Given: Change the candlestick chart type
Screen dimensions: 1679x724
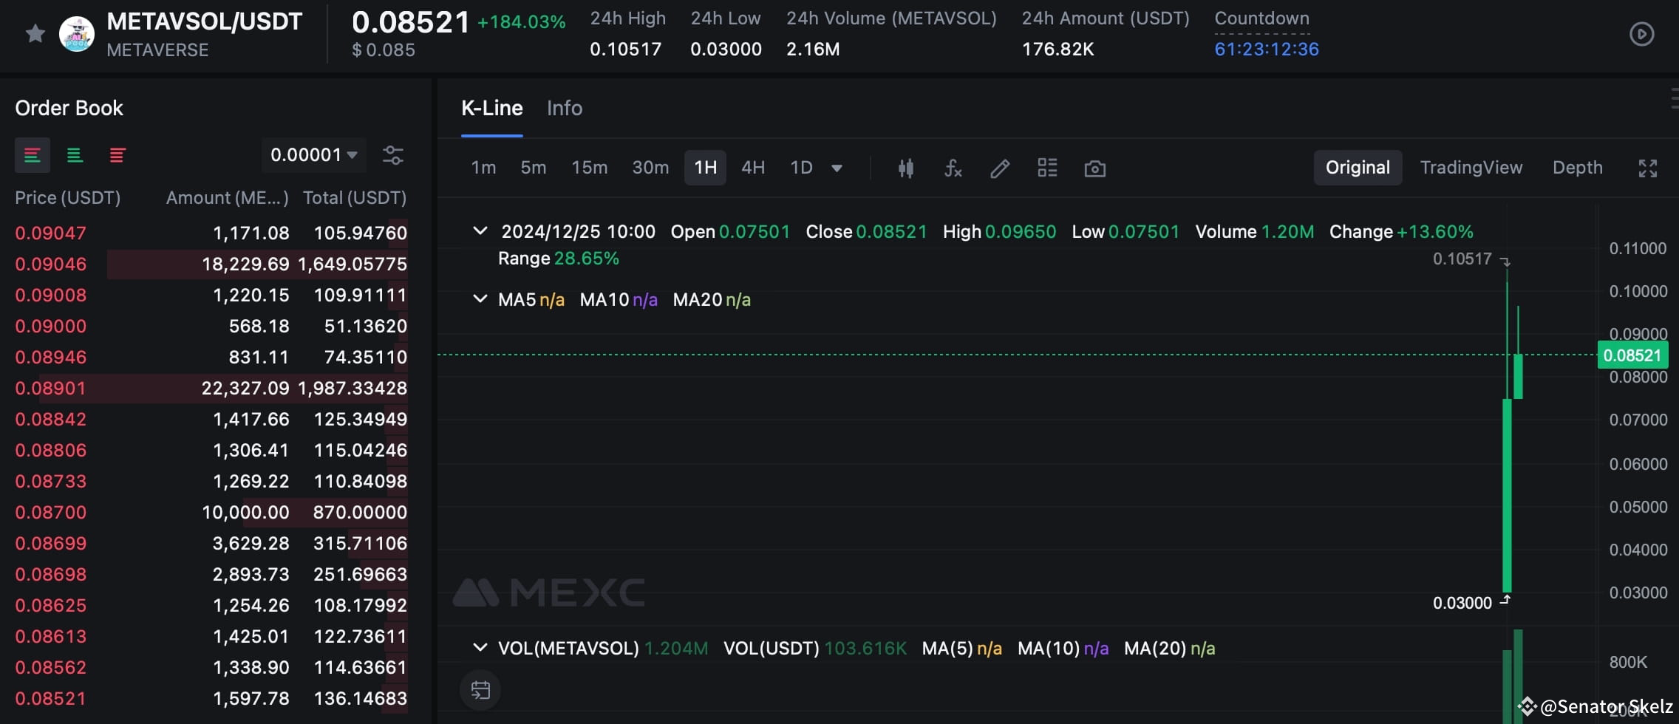Looking at the screenshot, I should click(x=906, y=168).
